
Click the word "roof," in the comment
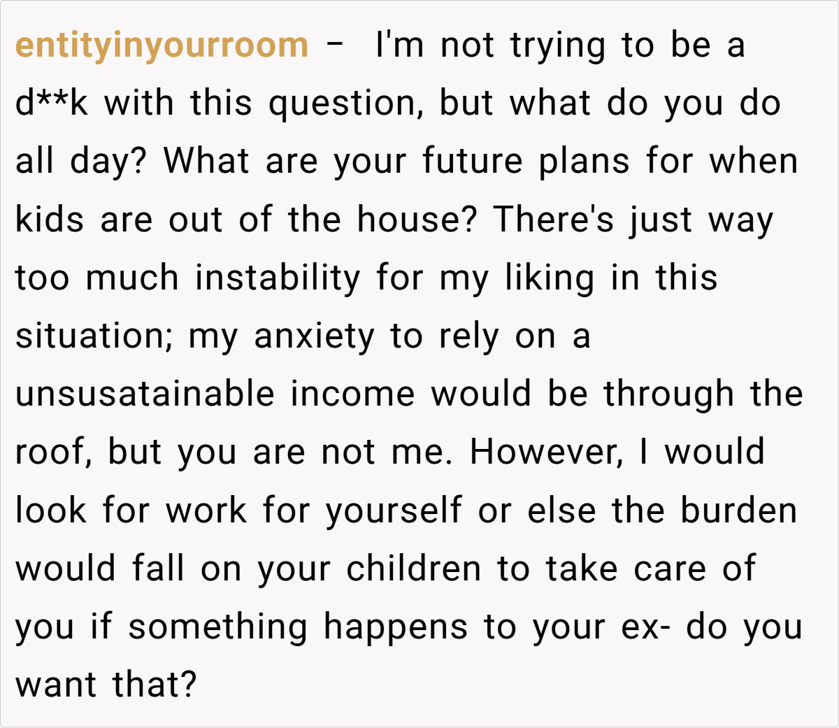(x=53, y=452)
